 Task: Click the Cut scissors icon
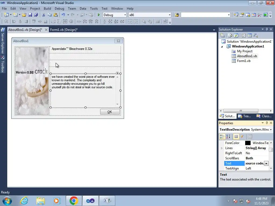44,15
